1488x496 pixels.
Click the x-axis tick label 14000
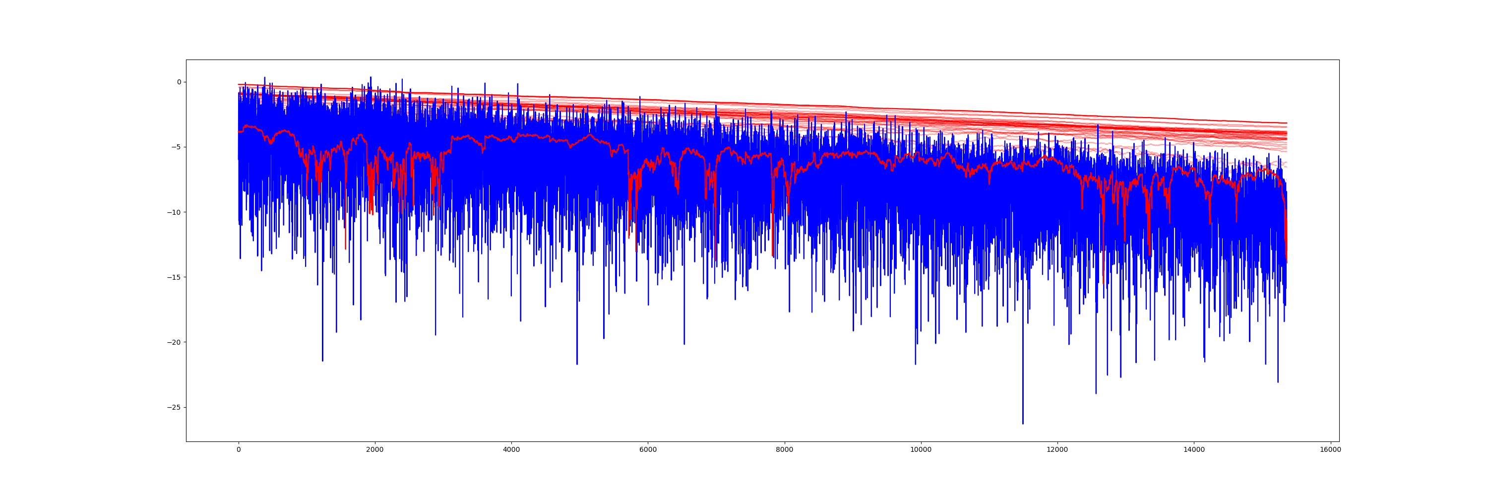click(1194, 450)
